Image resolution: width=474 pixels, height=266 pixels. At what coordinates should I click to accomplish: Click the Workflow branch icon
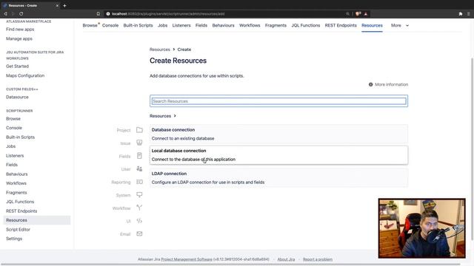[139, 208]
